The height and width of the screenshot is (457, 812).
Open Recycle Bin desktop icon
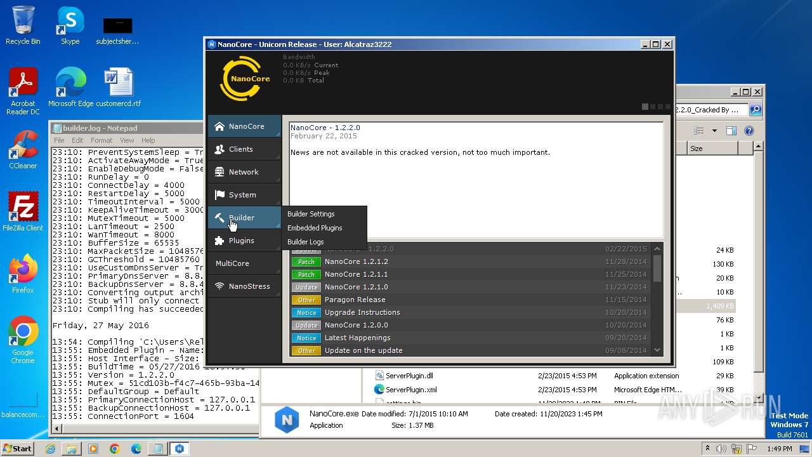23,25
